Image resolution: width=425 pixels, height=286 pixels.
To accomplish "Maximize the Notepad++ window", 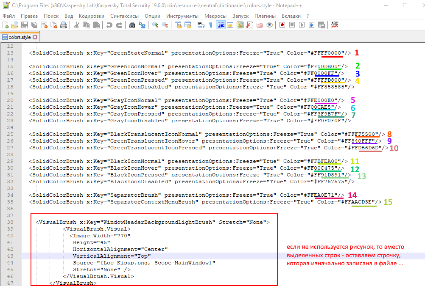I will pyautogui.click(x=405, y=5).
